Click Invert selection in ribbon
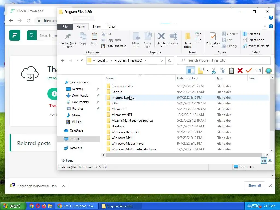This screenshot has height=210, width=280. pyautogui.click(x=256, y=46)
